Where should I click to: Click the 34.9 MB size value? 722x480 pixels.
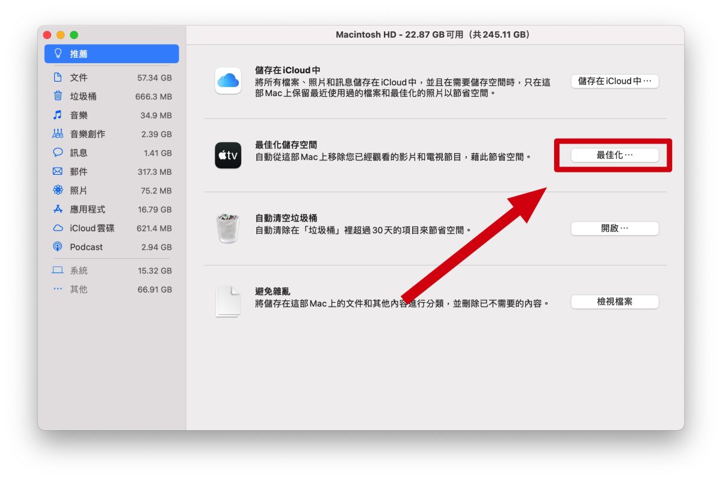(x=156, y=115)
